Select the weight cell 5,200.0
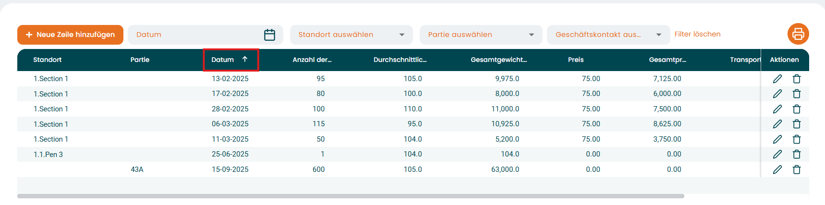Viewport: 825px width, 205px height. 507,139
